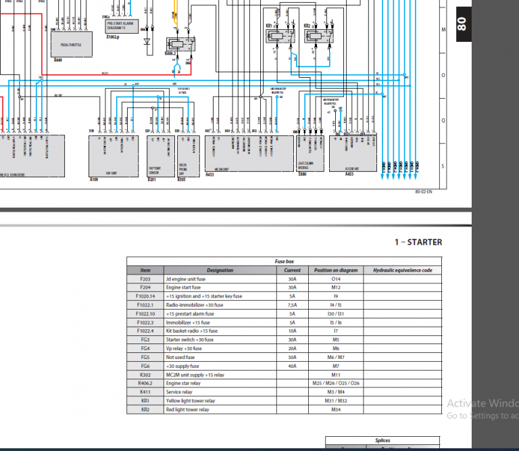Click the PEDAL THROTTLE block in diagram
Viewport: 519px width, 451px height.
pos(72,45)
